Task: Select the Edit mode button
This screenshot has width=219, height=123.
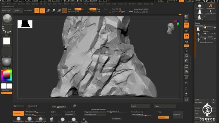Action: 37,11
